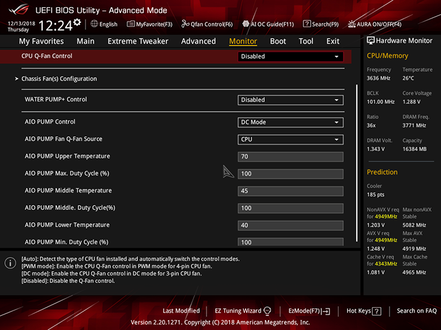Click AIO PUMP Lower Temperature field
441x330 pixels.
coord(290,225)
